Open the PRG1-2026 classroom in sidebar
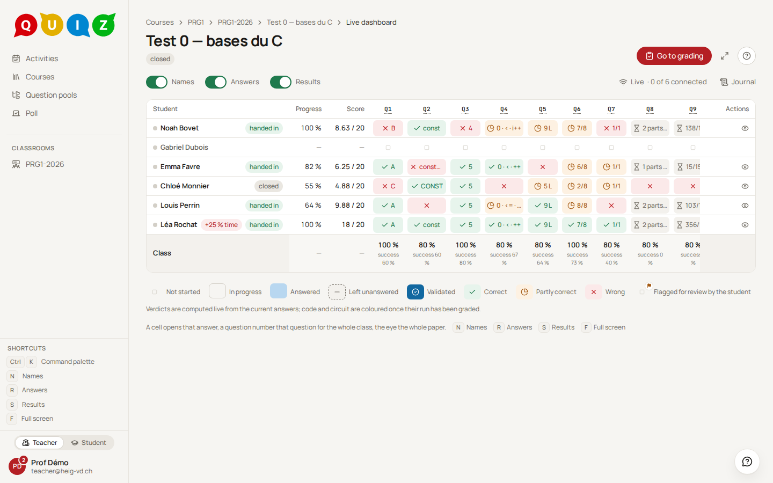Viewport: 773px width, 483px height. 64,164
